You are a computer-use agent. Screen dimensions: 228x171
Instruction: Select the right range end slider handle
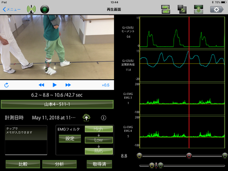[x=225, y=156]
